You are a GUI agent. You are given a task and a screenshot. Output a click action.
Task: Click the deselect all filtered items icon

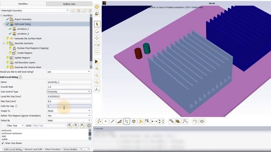[83, 126]
